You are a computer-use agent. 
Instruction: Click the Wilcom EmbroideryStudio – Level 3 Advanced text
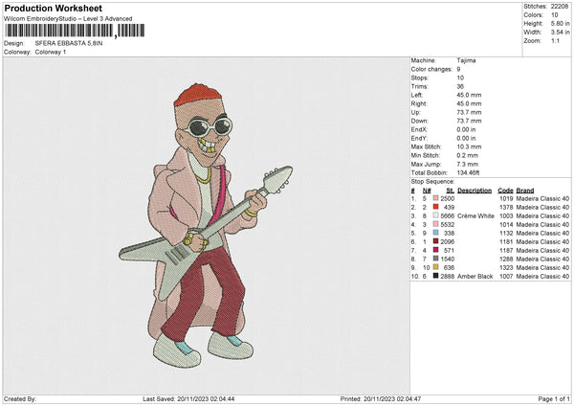tap(68, 19)
